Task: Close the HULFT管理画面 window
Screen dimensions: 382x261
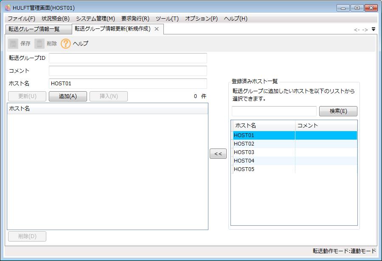Action: pos(371,8)
